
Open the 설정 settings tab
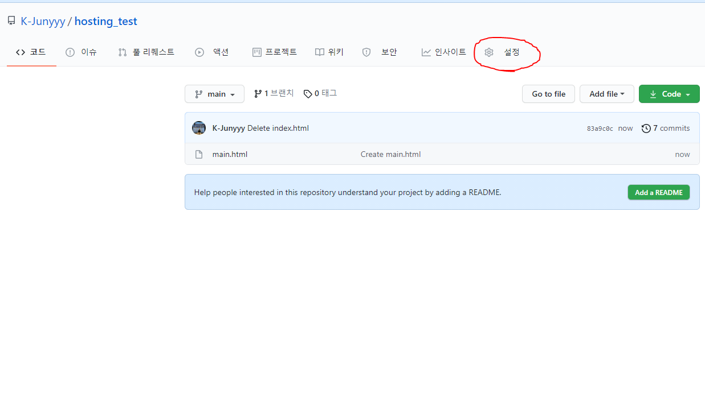click(x=503, y=52)
